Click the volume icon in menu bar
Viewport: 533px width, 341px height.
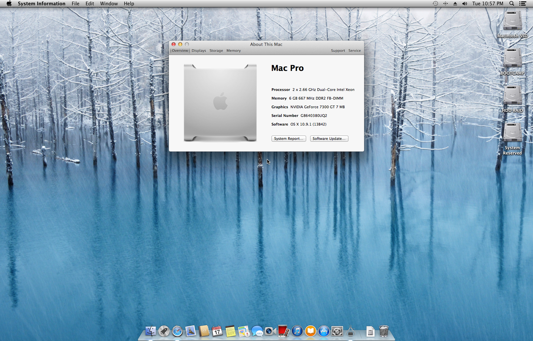tap(465, 4)
